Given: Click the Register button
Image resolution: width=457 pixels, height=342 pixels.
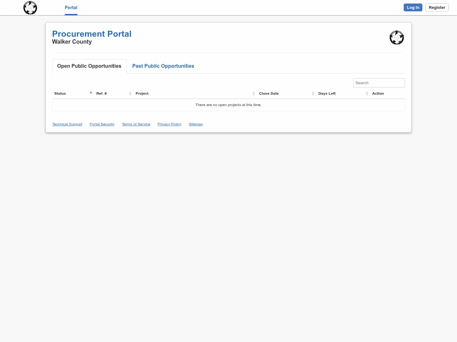Looking at the screenshot, I should point(437,7).
